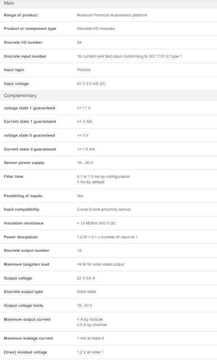Screen dimensions: 217x361
Task: Click the Modicon Premium Automation platform value
Action: [x=112, y=15]
